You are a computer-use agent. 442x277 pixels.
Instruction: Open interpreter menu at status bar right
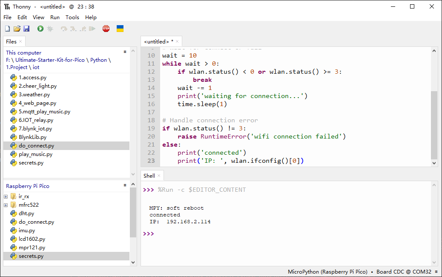436,271
